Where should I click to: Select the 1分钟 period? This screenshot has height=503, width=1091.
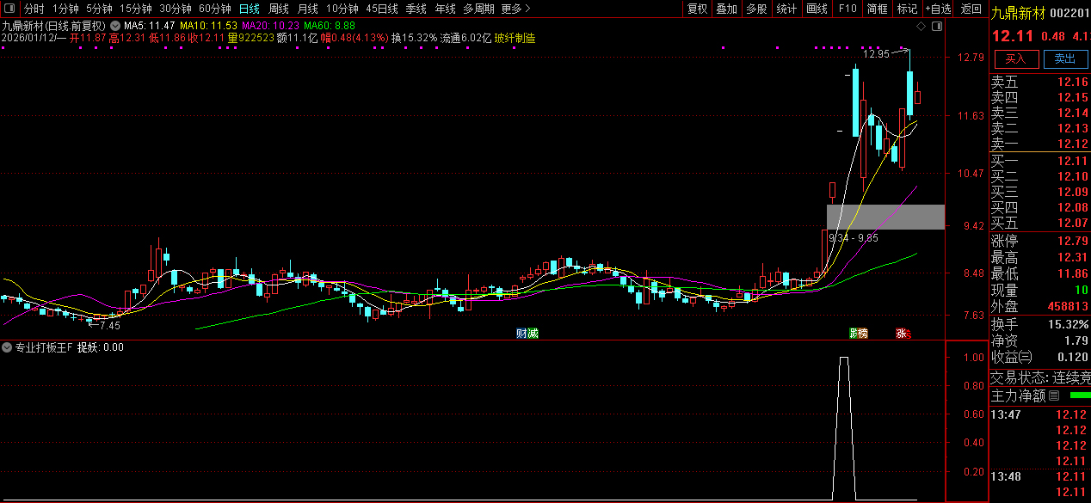65,9
